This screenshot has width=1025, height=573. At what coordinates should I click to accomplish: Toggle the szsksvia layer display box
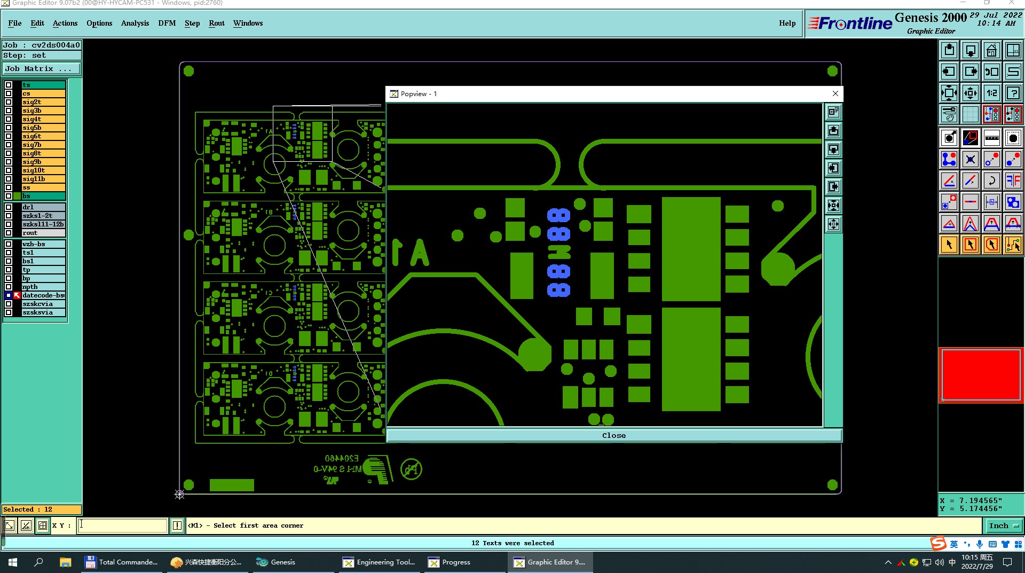[x=9, y=312]
